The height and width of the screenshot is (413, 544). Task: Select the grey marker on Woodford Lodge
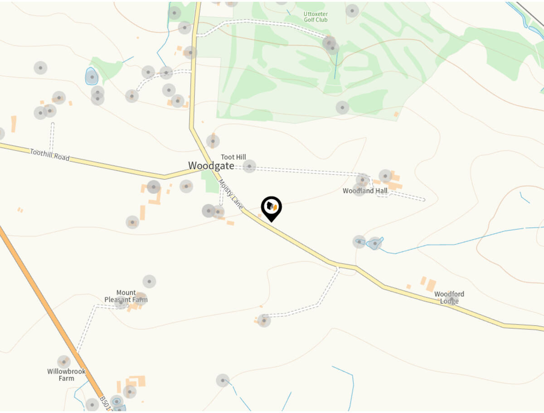point(451,299)
